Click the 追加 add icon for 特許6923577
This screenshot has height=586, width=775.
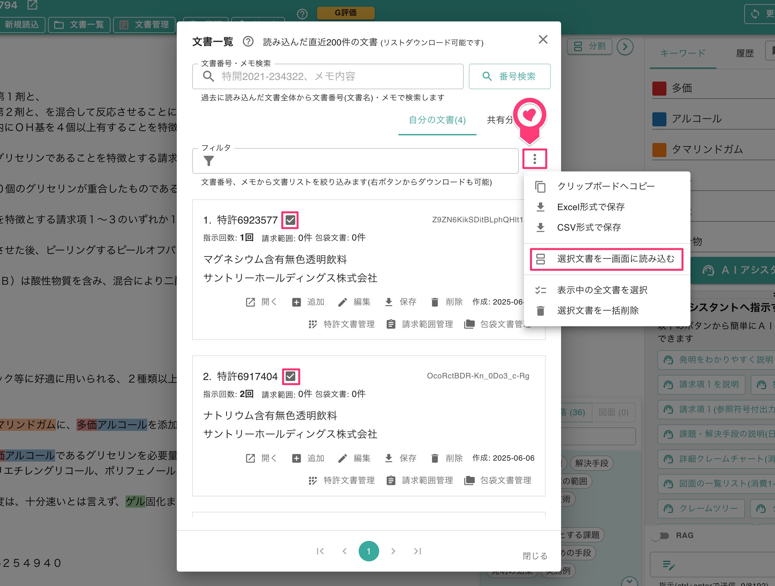click(296, 302)
